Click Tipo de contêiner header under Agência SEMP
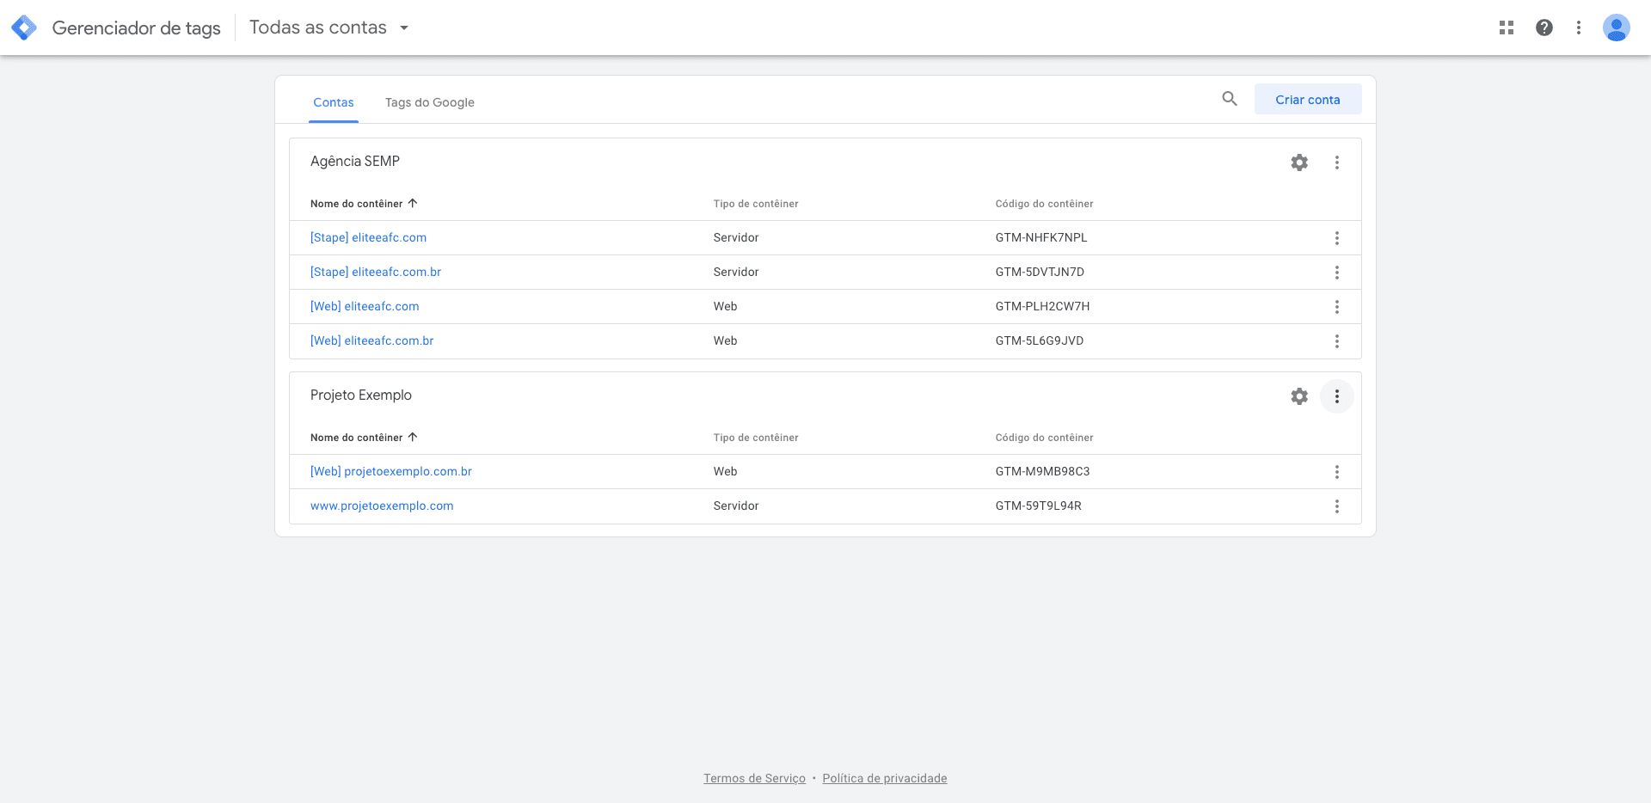1651x803 pixels. point(756,204)
